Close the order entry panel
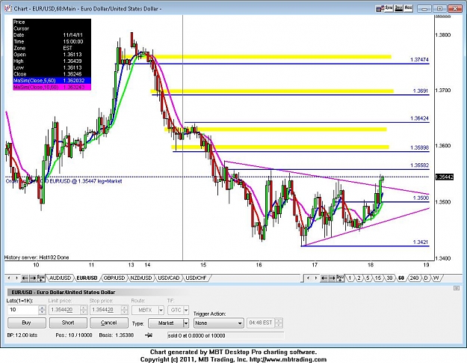 pyautogui.click(x=457, y=288)
